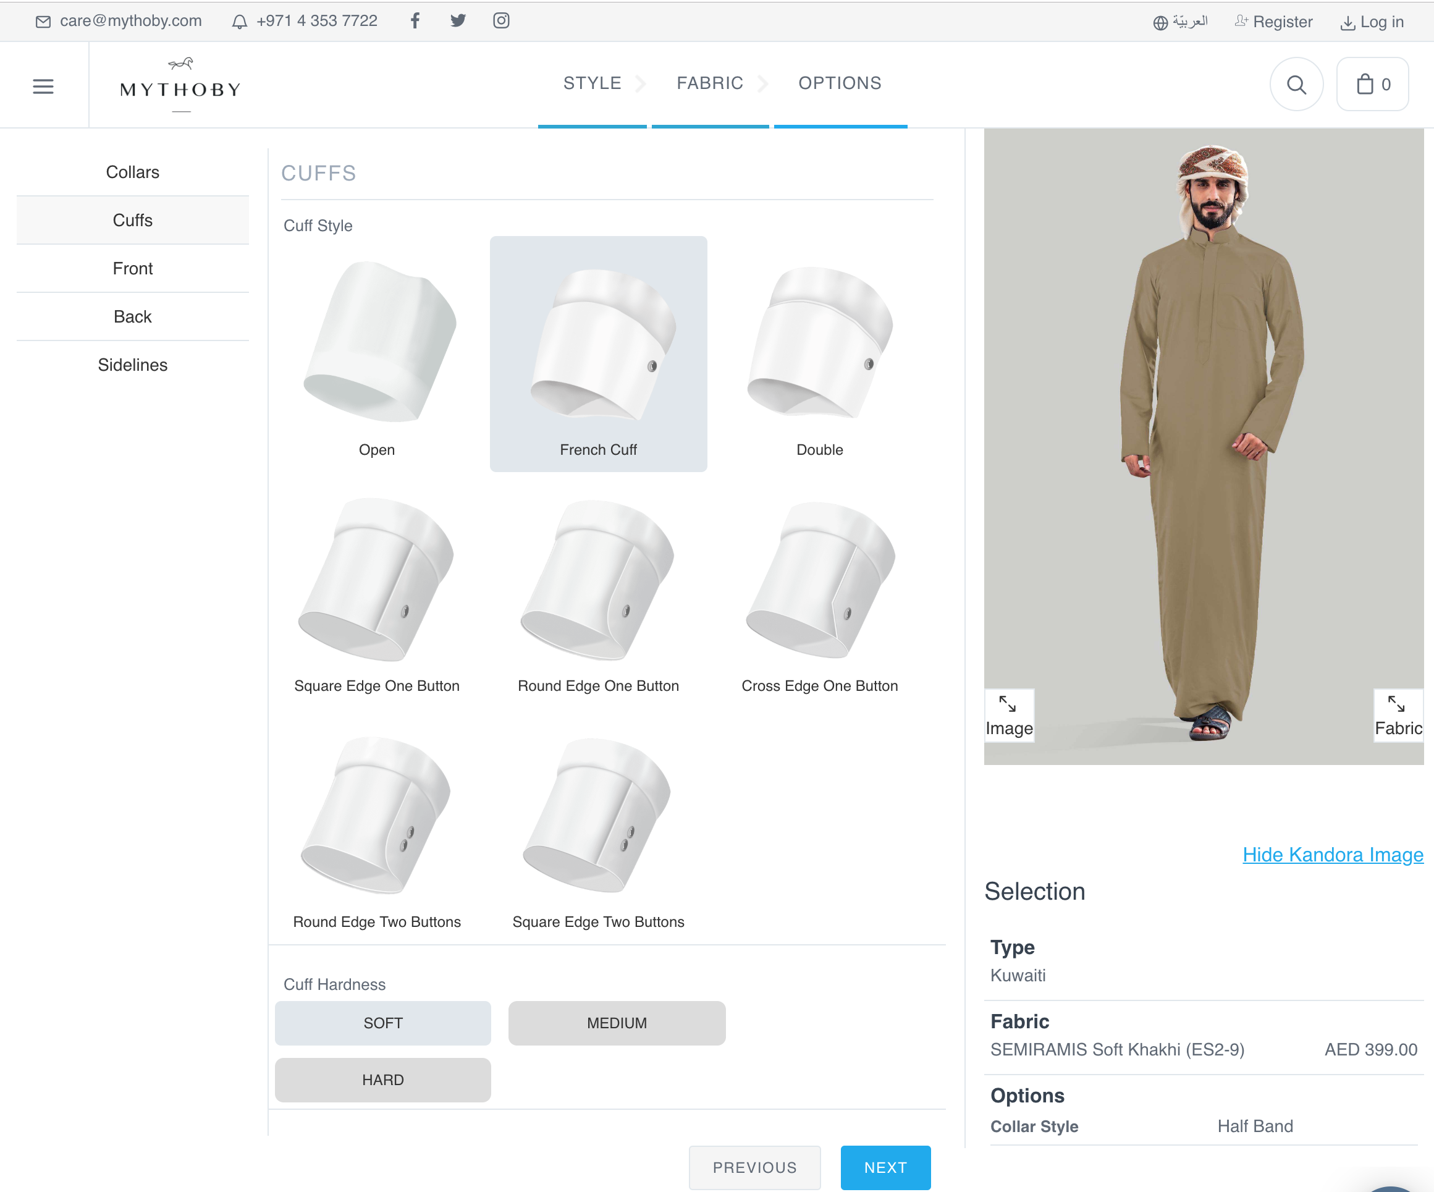1434x1192 pixels.
Task: Click the PREVIOUS button
Action: click(x=754, y=1167)
